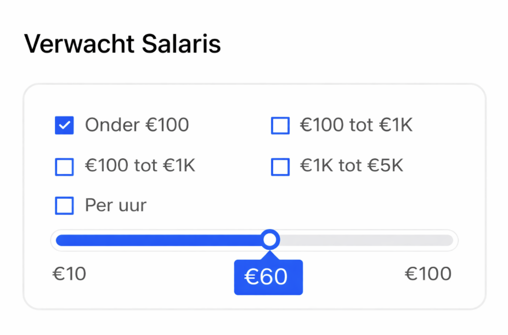The image size is (508, 335).
Task: Click "€100 tot €1K" text above Per uur
Action: (140, 166)
